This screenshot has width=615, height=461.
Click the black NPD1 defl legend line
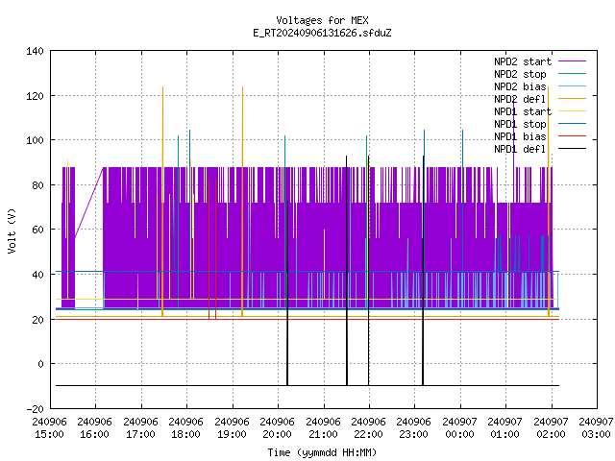(x=573, y=149)
